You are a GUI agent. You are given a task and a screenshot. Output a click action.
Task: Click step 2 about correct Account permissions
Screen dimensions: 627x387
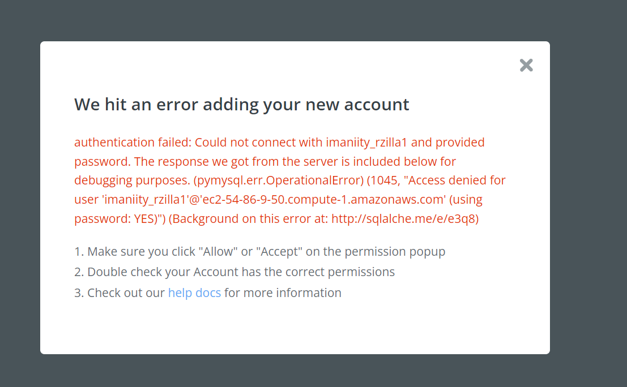(x=234, y=272)
